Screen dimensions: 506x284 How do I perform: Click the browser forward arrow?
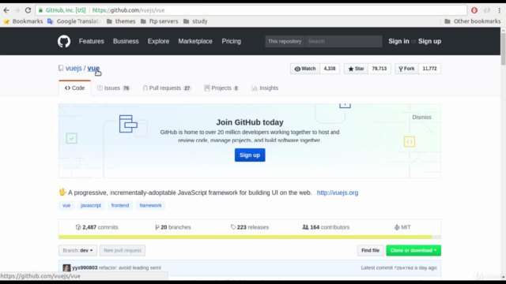point(17,10)
